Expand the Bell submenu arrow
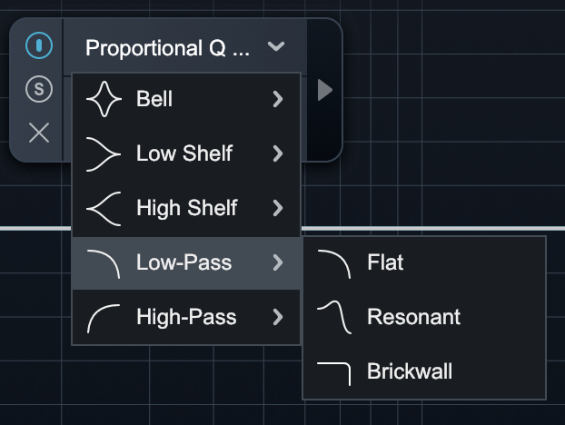 click(278, 99)
